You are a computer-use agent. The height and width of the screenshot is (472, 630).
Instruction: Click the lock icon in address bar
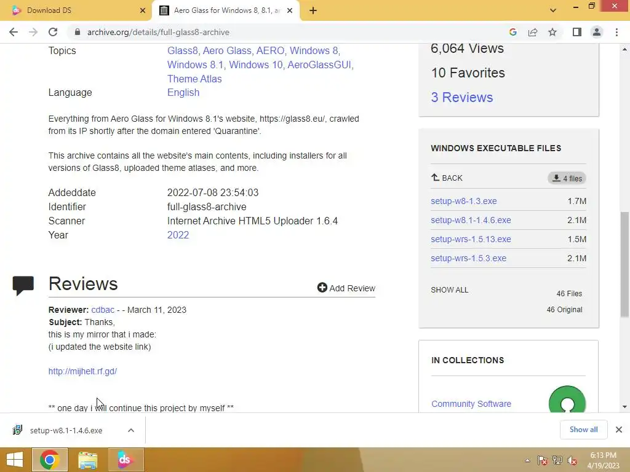pos(78,32)
